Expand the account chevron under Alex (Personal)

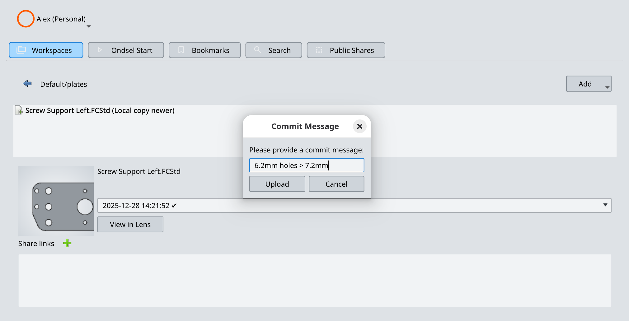pos(88,27)
